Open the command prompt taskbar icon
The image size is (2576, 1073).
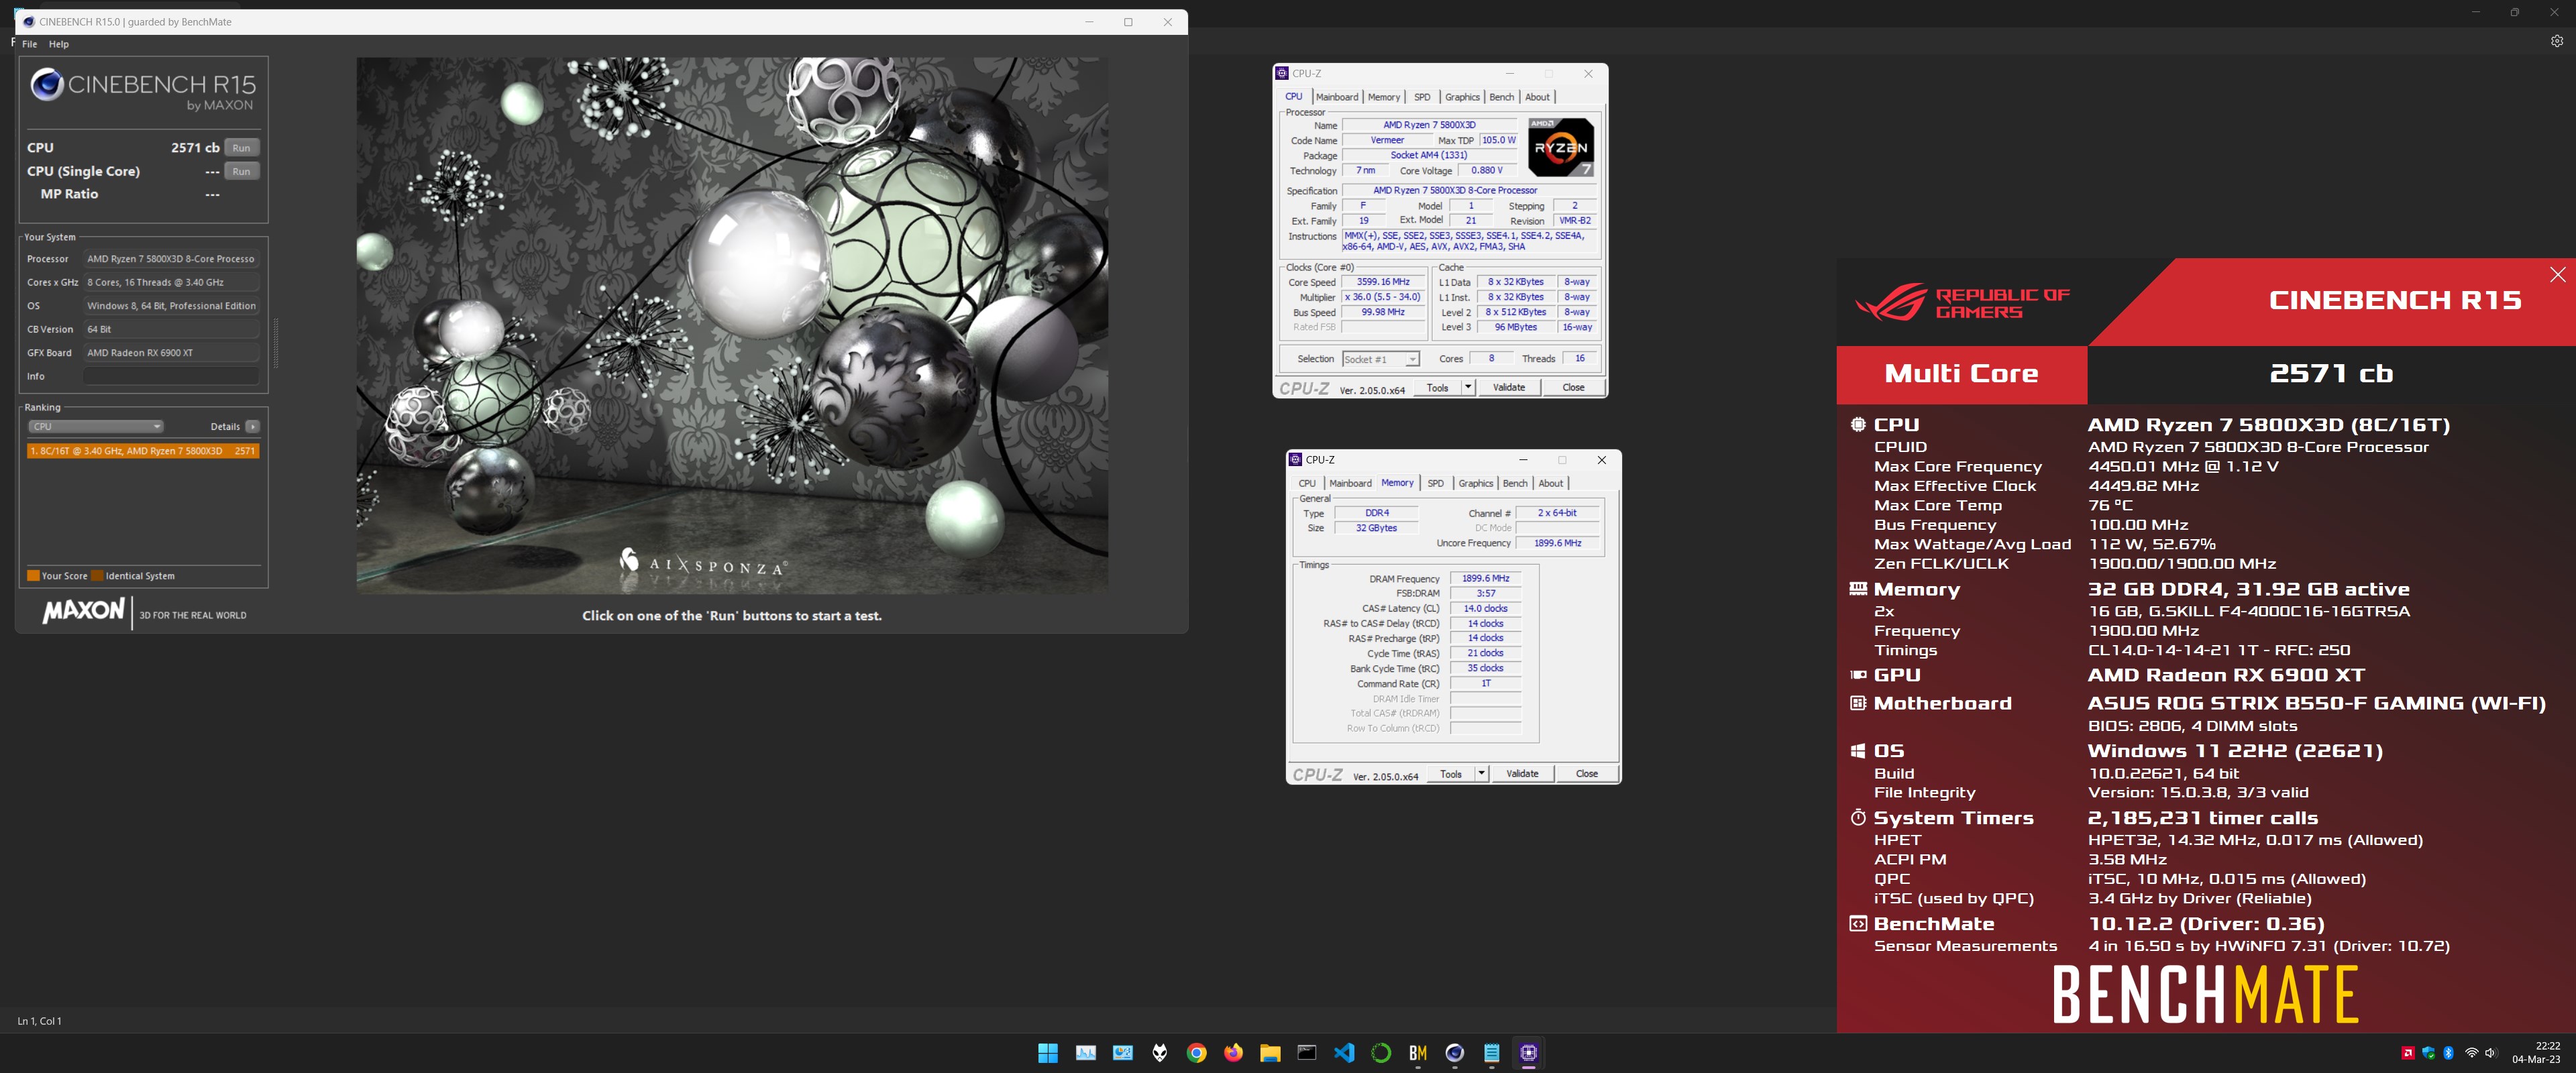click(x=1307, y=1052)
